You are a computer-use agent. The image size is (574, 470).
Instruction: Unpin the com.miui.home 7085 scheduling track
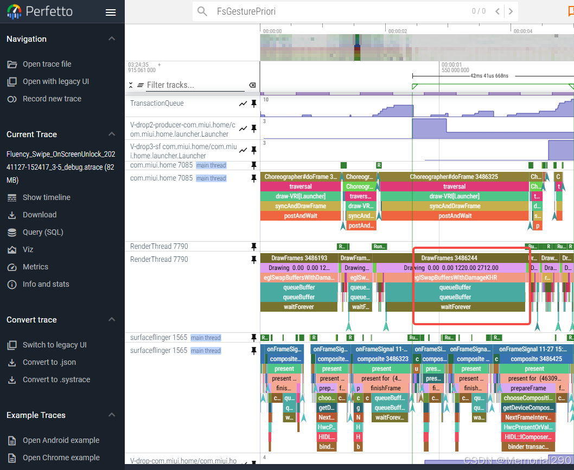click(254, 165)
